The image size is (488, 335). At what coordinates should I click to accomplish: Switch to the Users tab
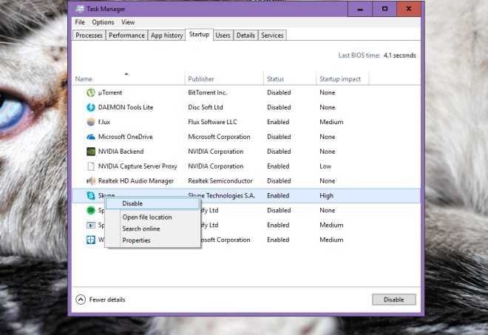[x=223, y=35]
